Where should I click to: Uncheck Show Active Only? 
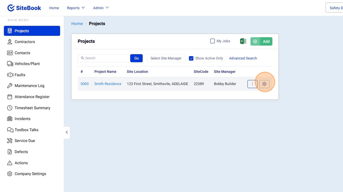click(191, 58)
